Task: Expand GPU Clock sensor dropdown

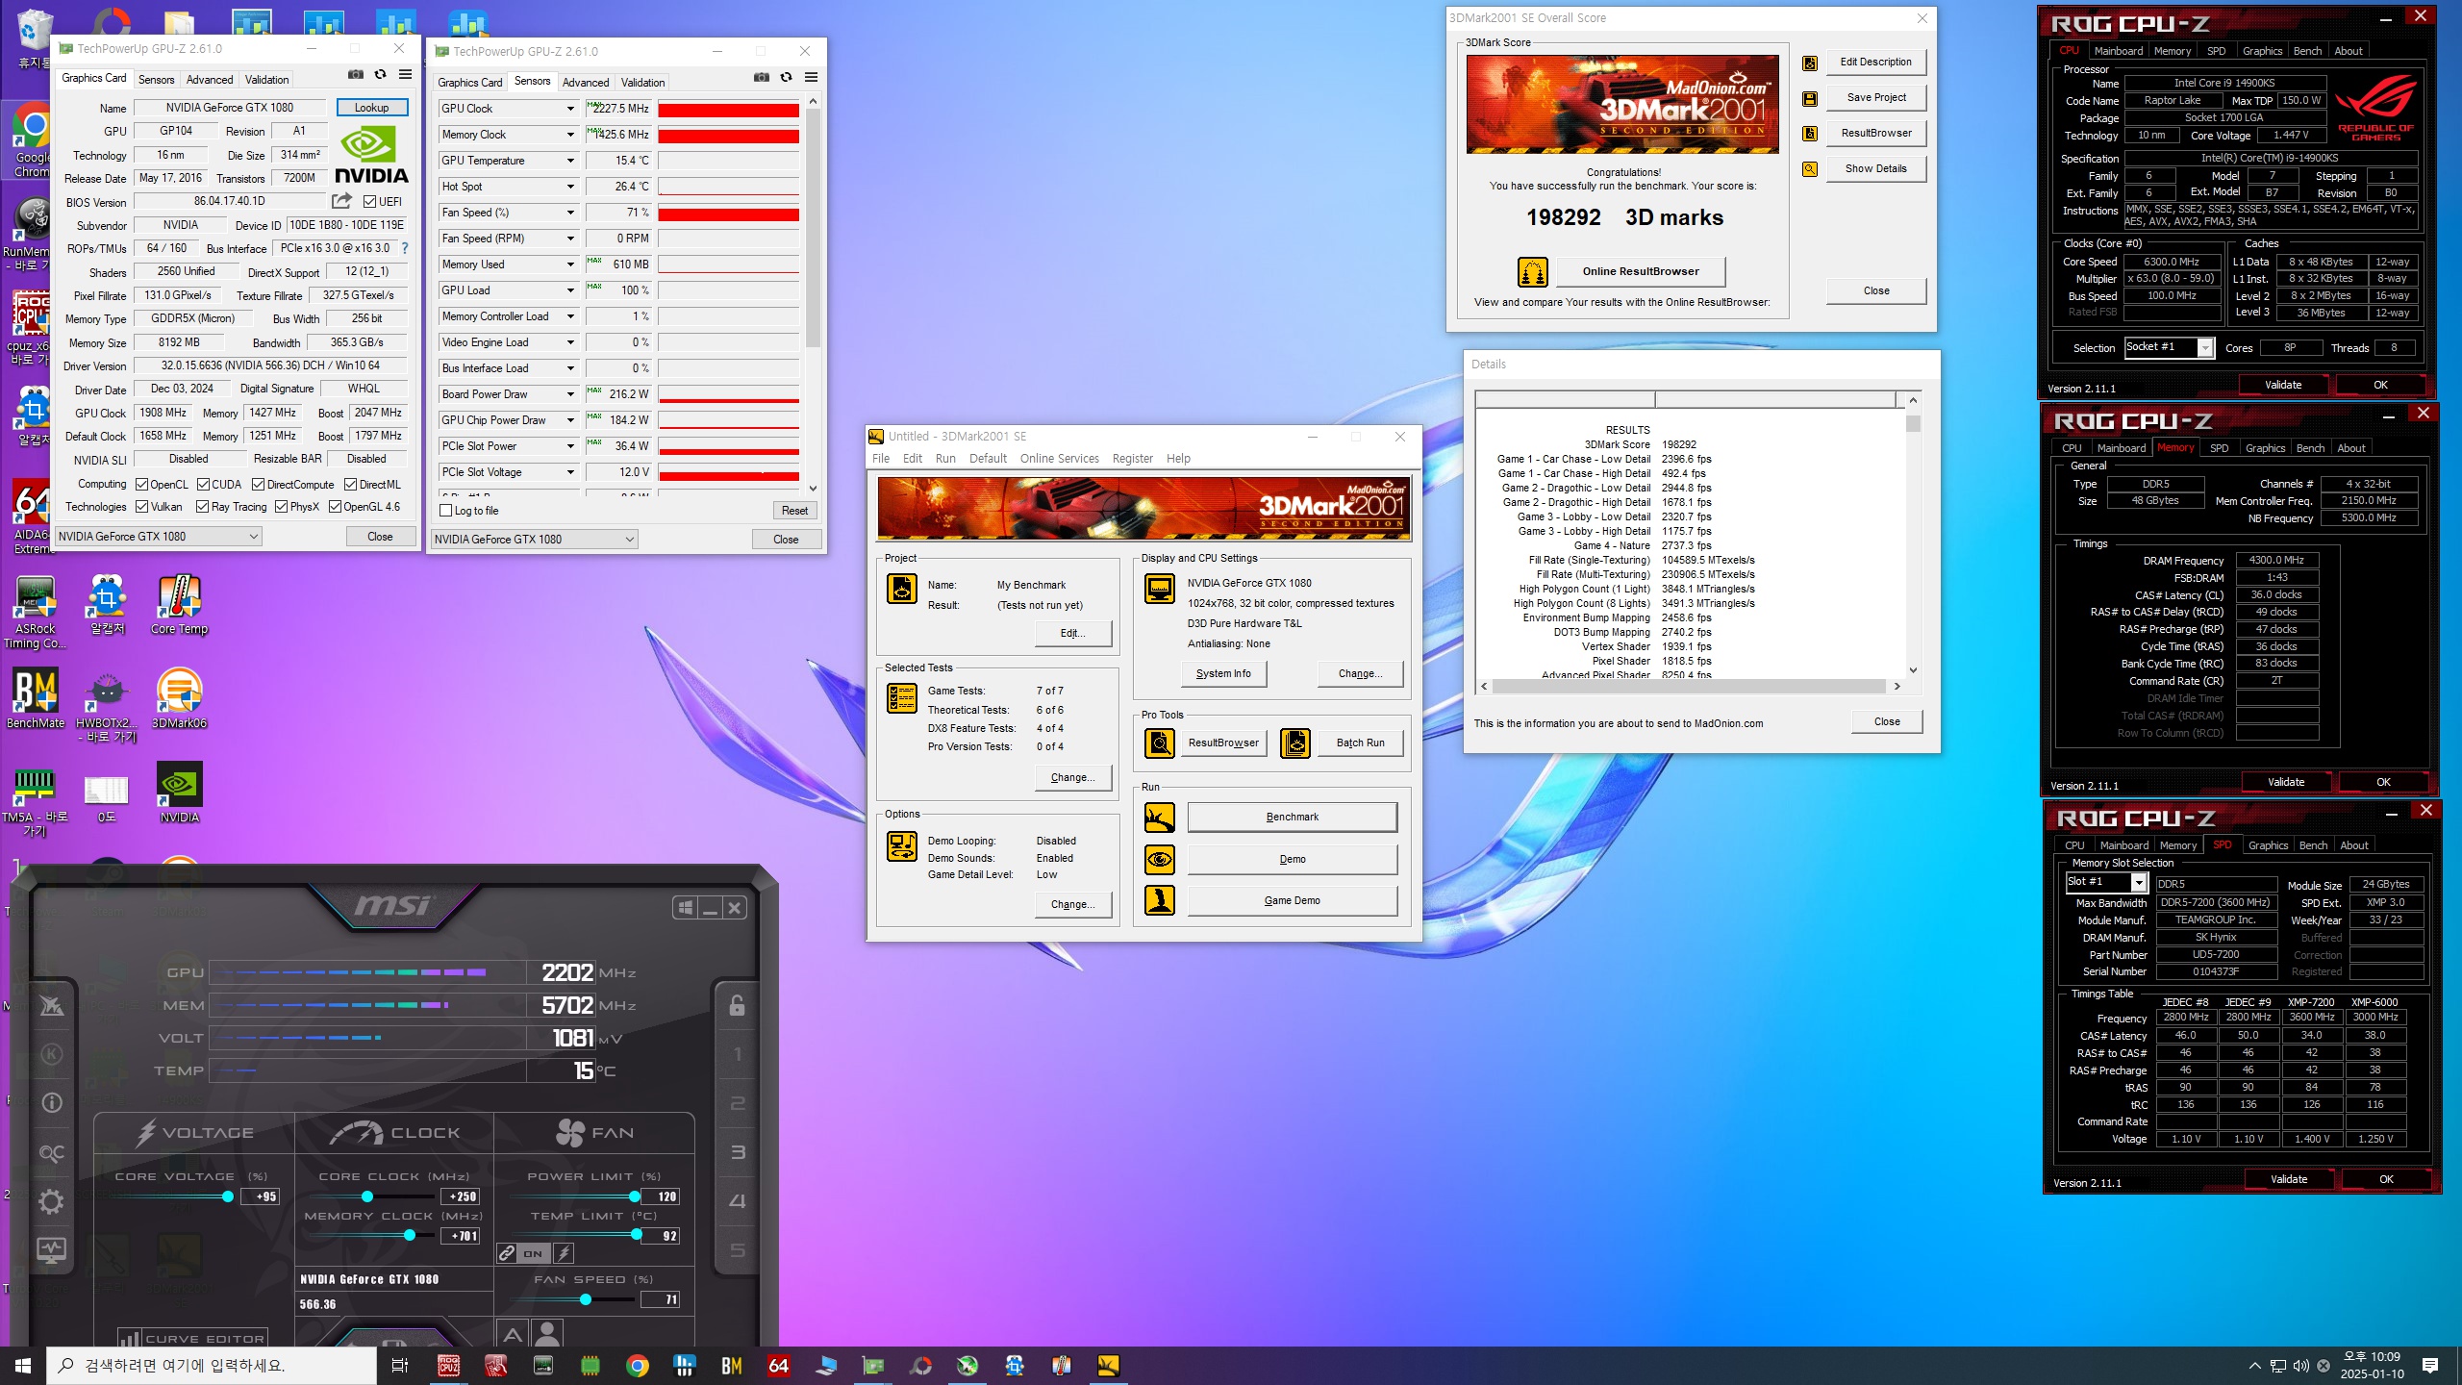Action: click(570, 109)
